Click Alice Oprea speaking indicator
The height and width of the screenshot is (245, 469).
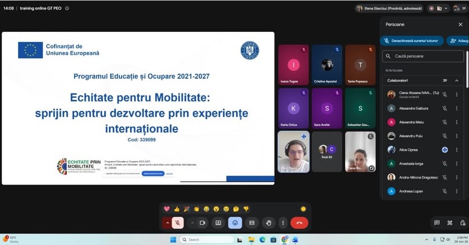tap(445, 150)
